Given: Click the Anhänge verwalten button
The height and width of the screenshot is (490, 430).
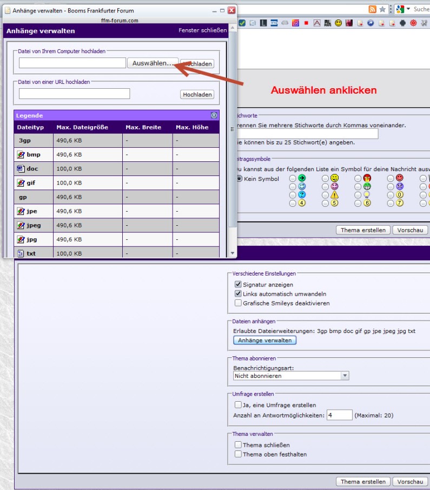Looking at the screenshot, I should click(x=265, y=341).
